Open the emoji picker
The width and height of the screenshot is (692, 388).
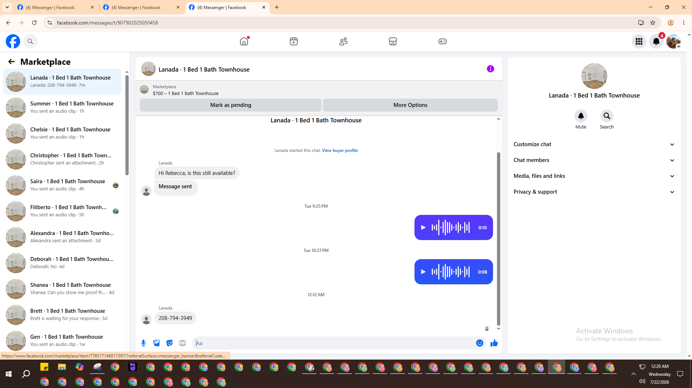tap(480, 343)
